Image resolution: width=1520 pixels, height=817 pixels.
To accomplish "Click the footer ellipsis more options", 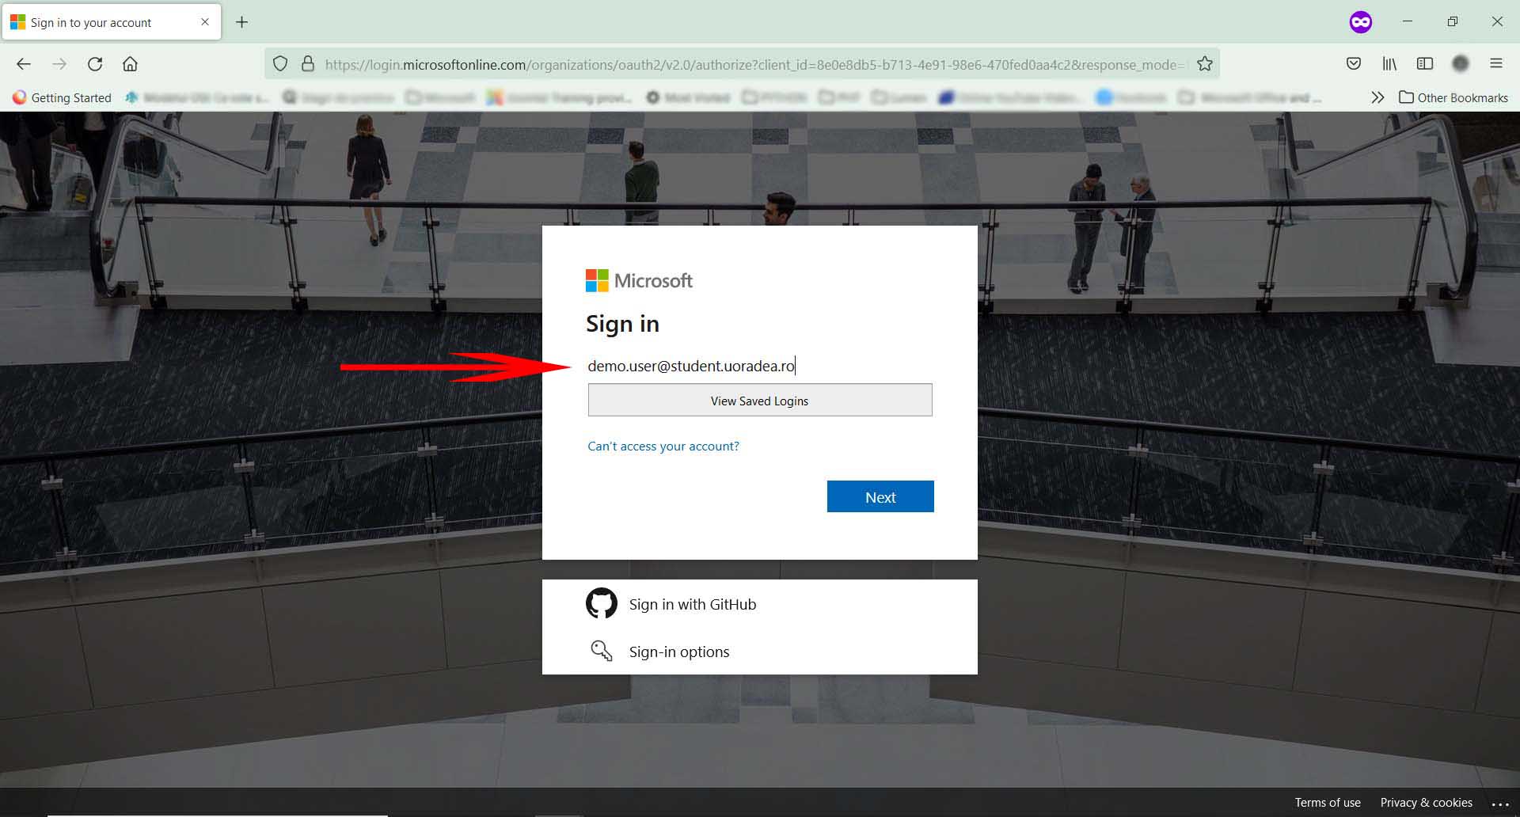I will [1500, 804].
